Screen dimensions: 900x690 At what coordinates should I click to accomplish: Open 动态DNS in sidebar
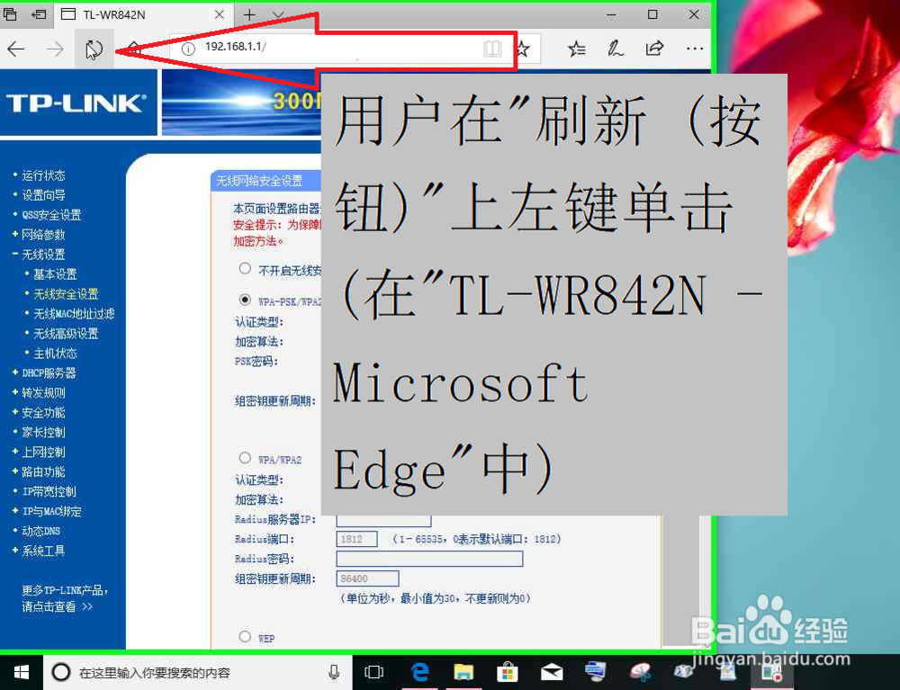(41, 531)
